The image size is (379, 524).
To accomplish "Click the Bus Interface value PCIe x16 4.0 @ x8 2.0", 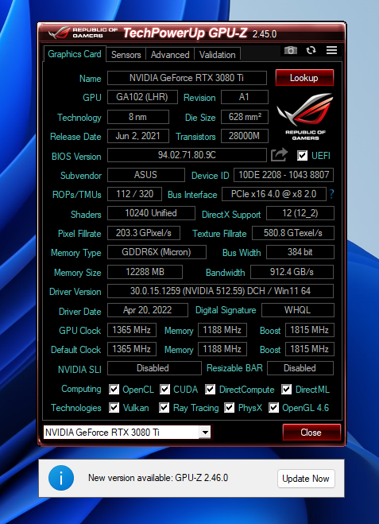I will pyautogui.click(x=274, y=194).
